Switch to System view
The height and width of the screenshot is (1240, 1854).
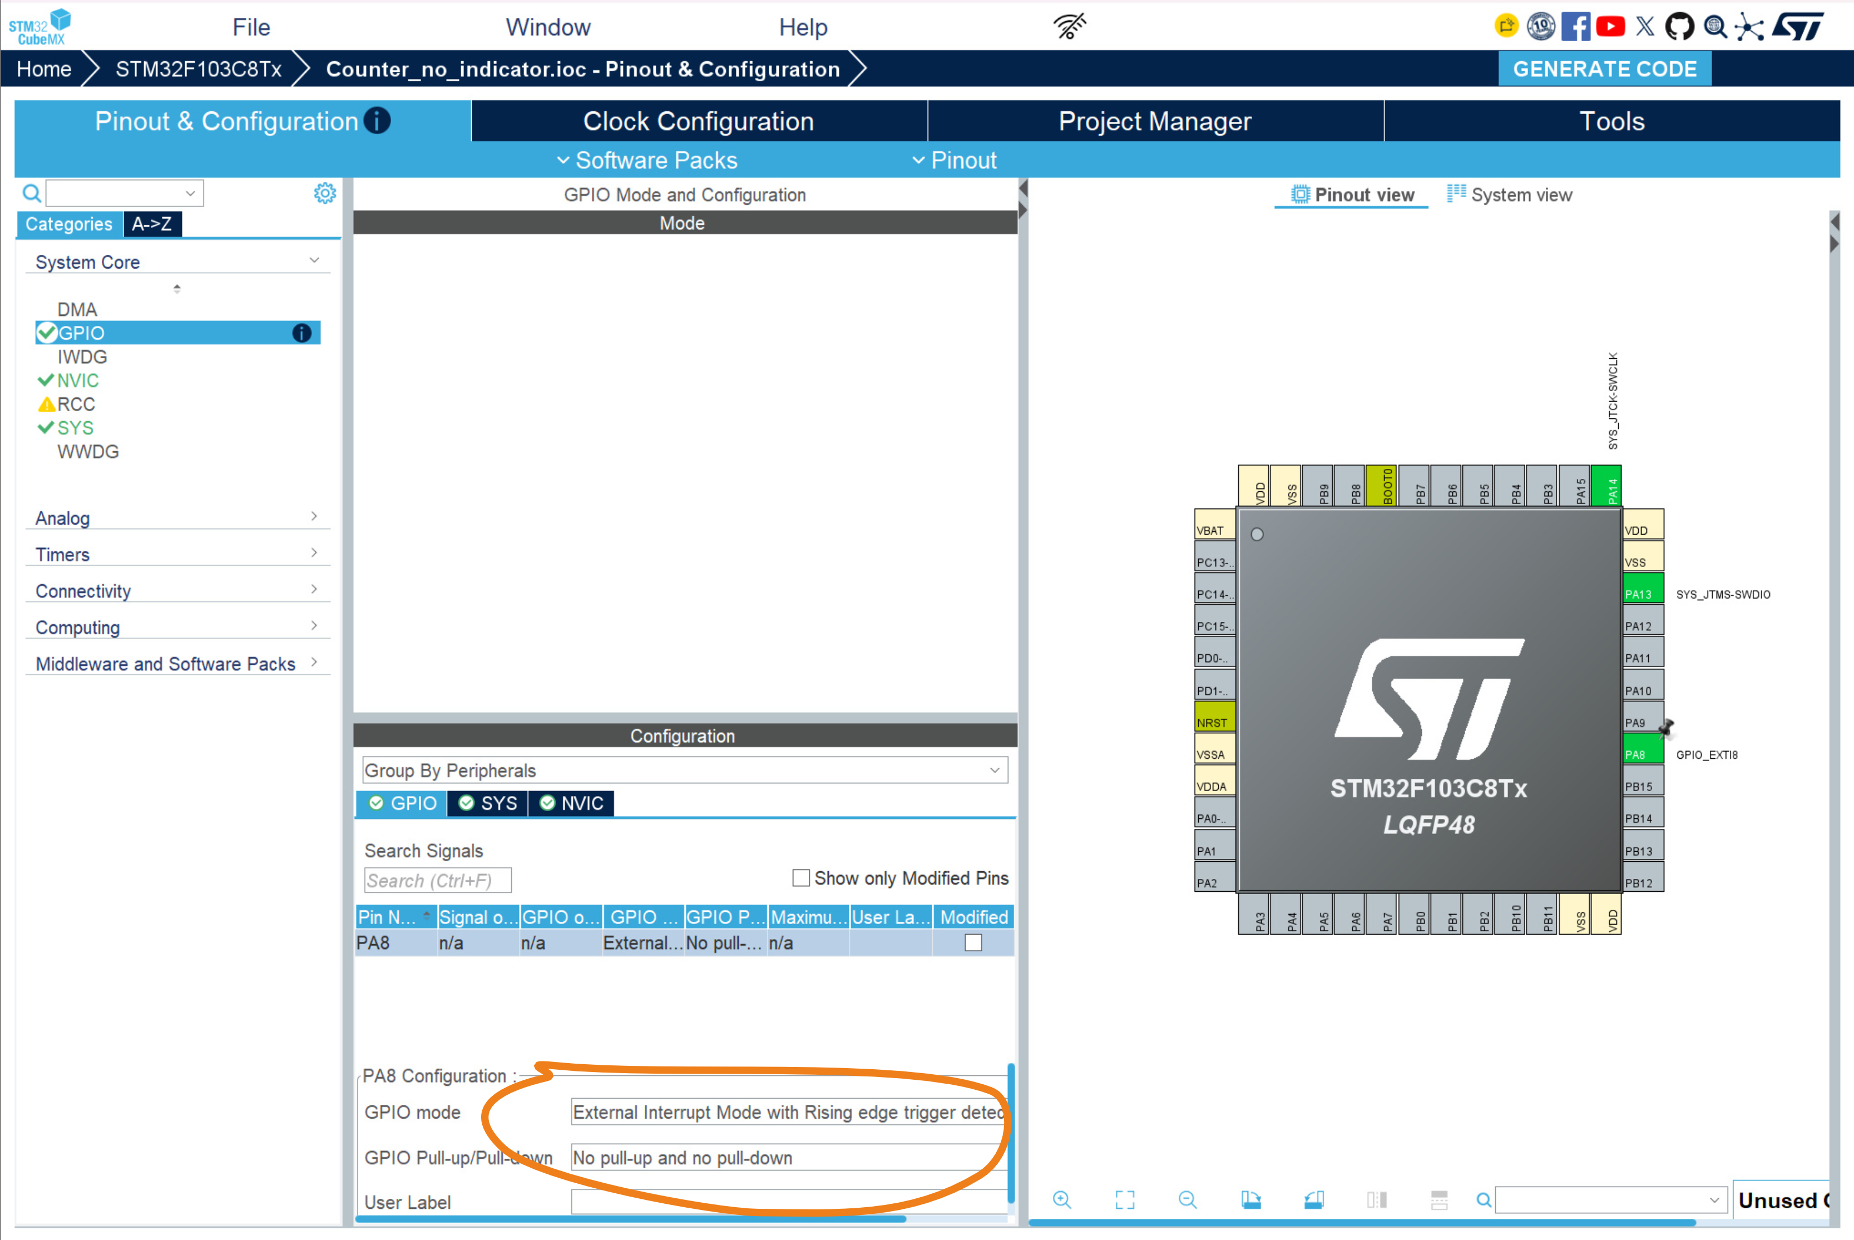pyautogui.click(x=1510, y=195)
